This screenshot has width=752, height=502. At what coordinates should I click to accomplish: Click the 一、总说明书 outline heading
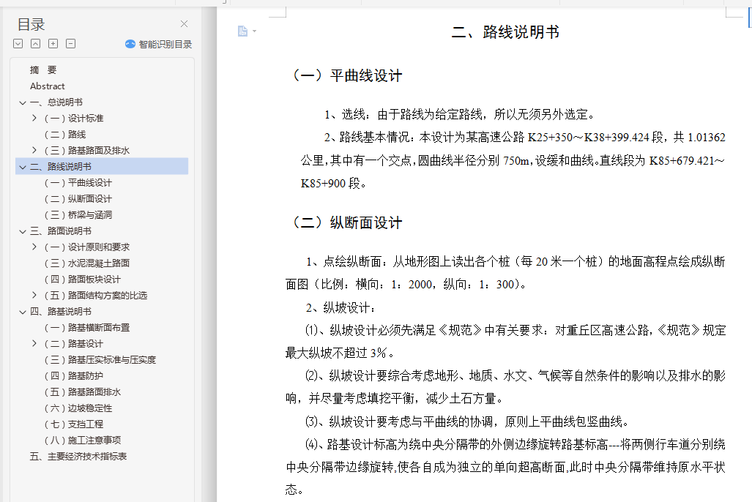tap(56, 102)
